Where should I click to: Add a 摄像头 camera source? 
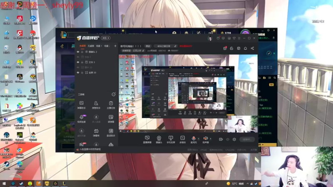point(159,140)
